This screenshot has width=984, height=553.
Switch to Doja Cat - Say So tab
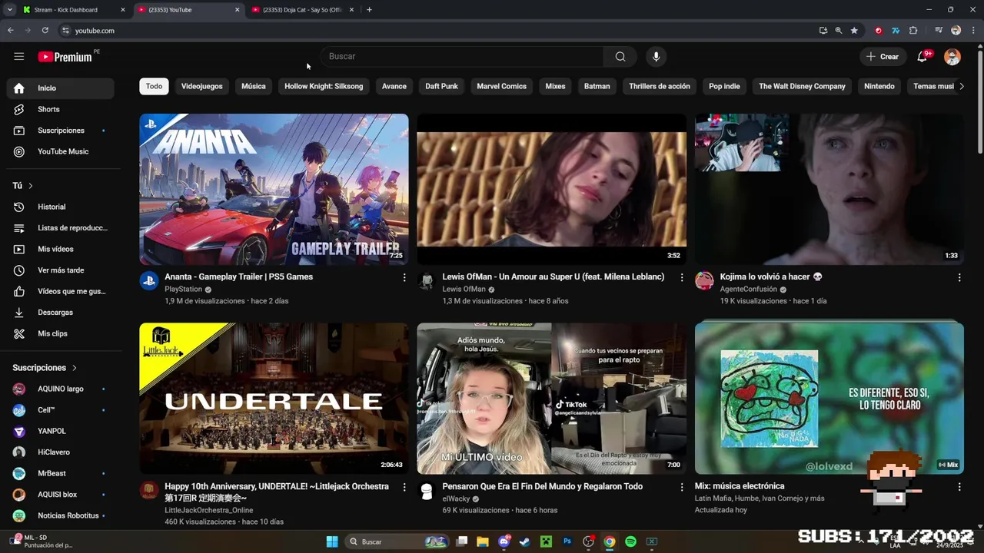click(x=302, y=10)
